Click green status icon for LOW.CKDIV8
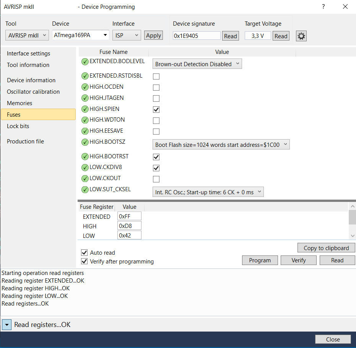The height and width of the screenshot is (348, 356). click(x=85, y=167)
